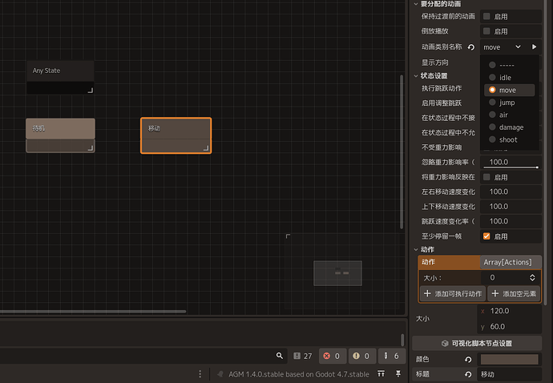Select the move animation option

[509, 90]
